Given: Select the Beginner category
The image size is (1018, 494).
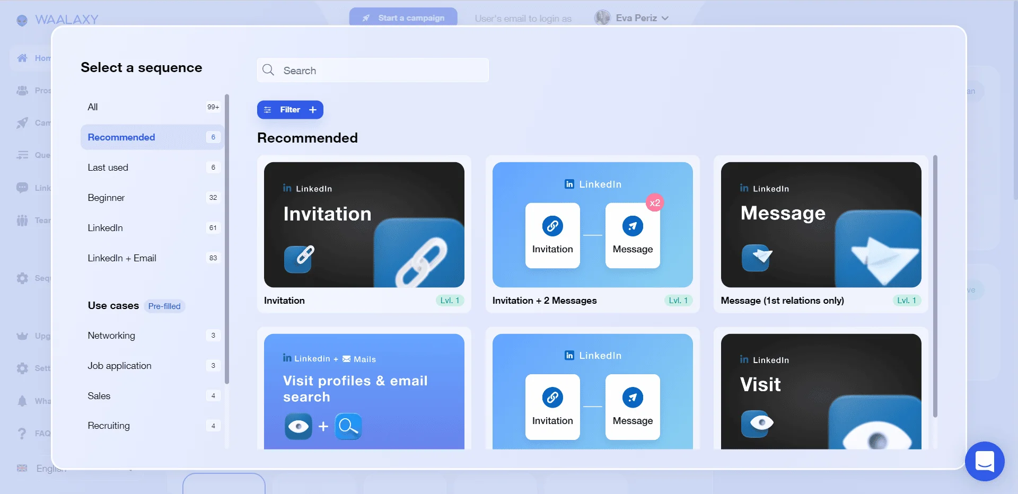Looking at the screenshot, I should tap(153, 198).
